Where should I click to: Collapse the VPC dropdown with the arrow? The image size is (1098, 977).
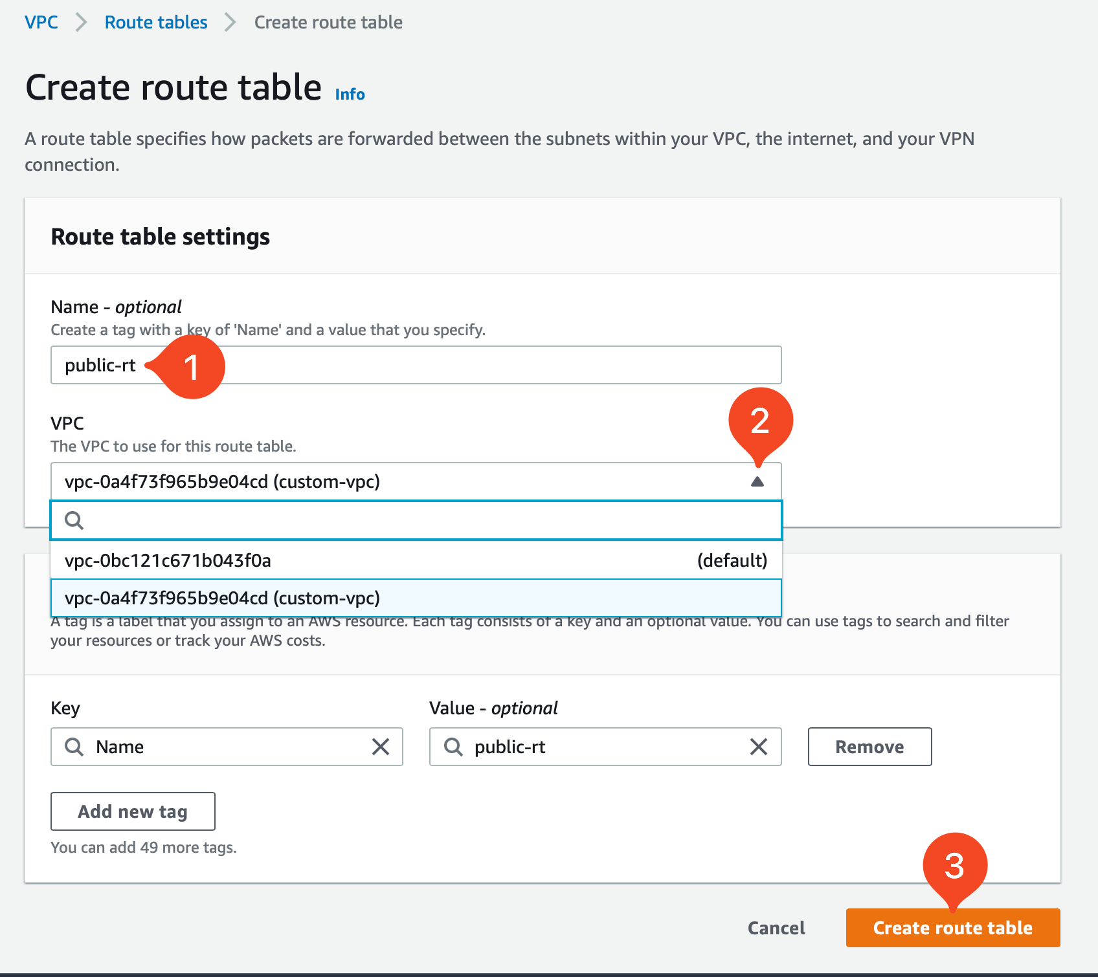click(757, 481)
